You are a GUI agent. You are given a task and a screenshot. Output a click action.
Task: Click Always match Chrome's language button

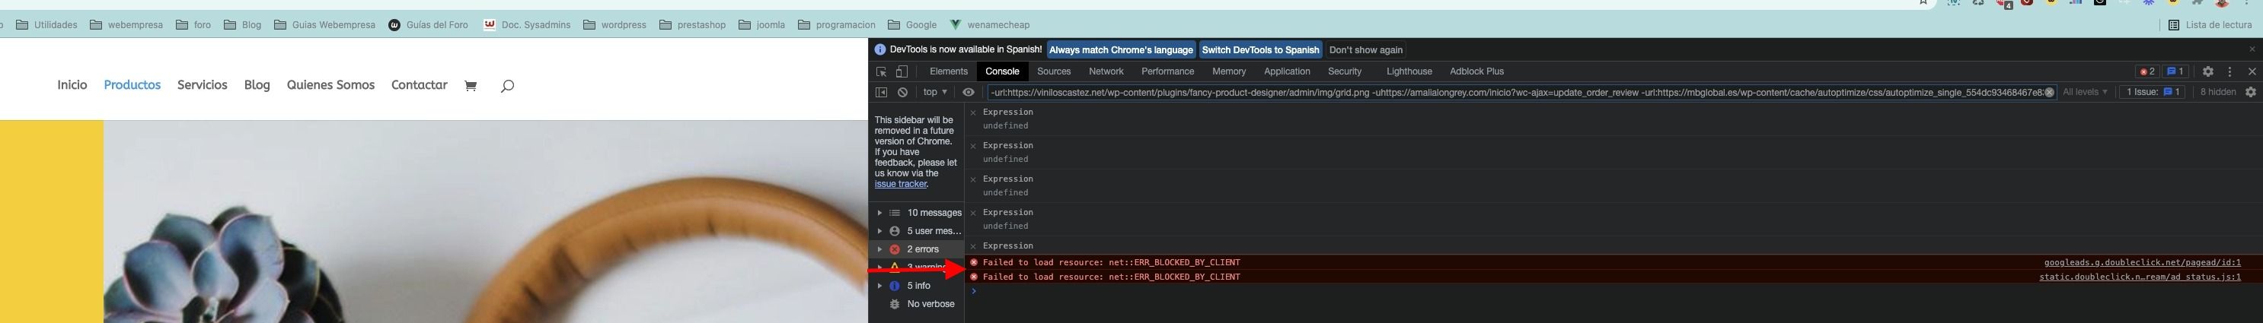coord(1121,50)
